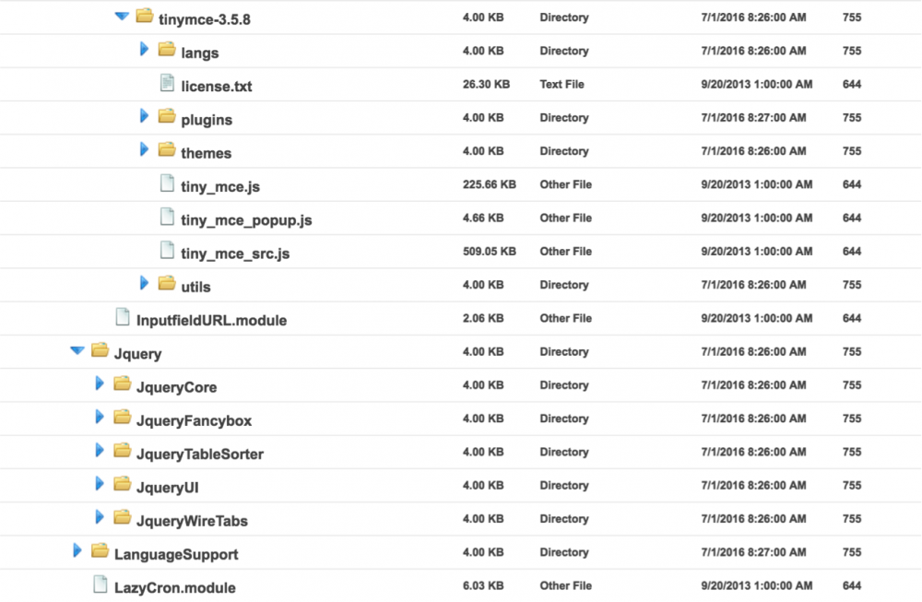Click the 644 permissions value for license.txt
The width and height of the screenshot is (922, 602).
coord(851,84)
